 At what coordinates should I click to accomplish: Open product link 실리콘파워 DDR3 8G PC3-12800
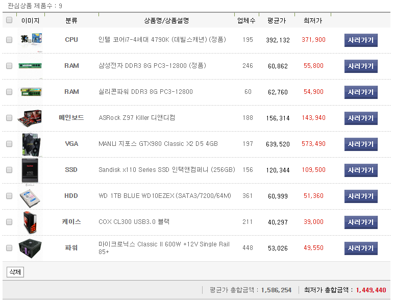[145, 92]
